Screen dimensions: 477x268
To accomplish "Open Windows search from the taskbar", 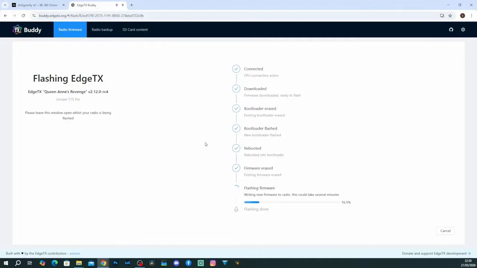I will tap(18, 263).
